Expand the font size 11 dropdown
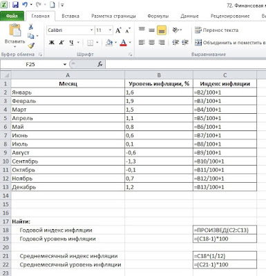Viewport: 266px width, 276px height. 110,30
